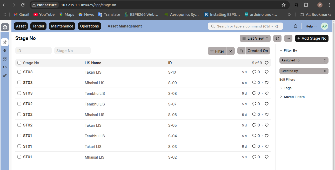Image resolution: width=335 pixels, height=170 pixels.
Task: Click the Edit Filters link
Action: point(287,80)
